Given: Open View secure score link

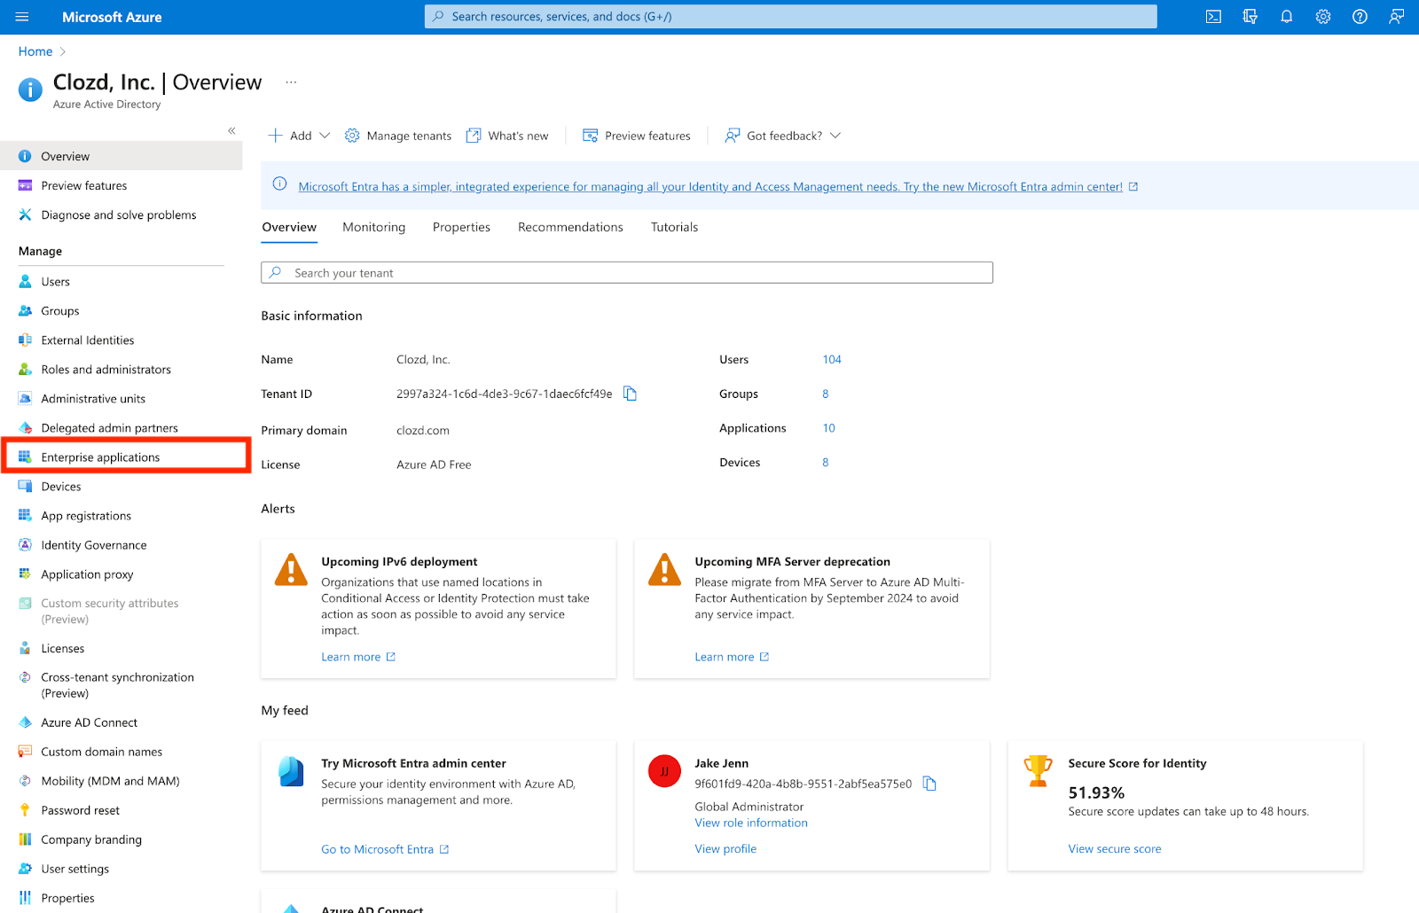Looking at the screenshot, I should (1114, 848).
